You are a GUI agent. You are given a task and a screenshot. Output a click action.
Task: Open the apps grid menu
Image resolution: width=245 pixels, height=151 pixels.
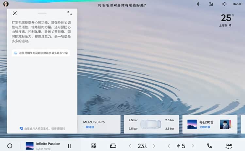(x=94, y=146)
